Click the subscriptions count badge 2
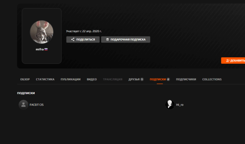 [168, 79]
